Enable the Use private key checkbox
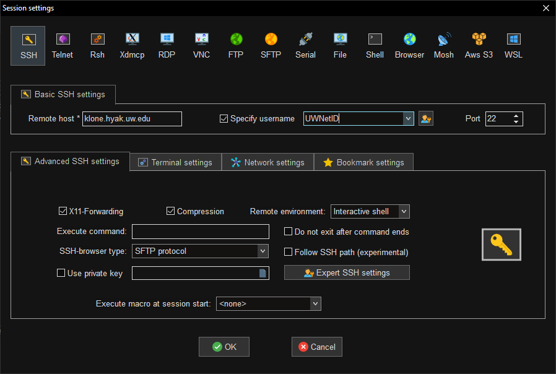This screenshot has width=556, height=374. (61, 273)
